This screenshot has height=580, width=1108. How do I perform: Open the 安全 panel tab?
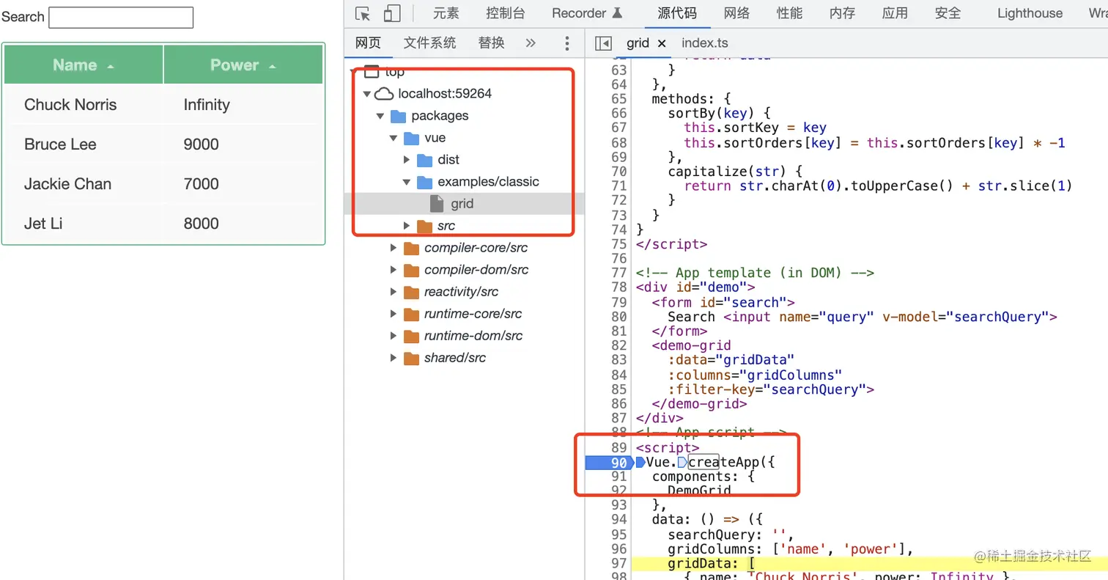948,13
